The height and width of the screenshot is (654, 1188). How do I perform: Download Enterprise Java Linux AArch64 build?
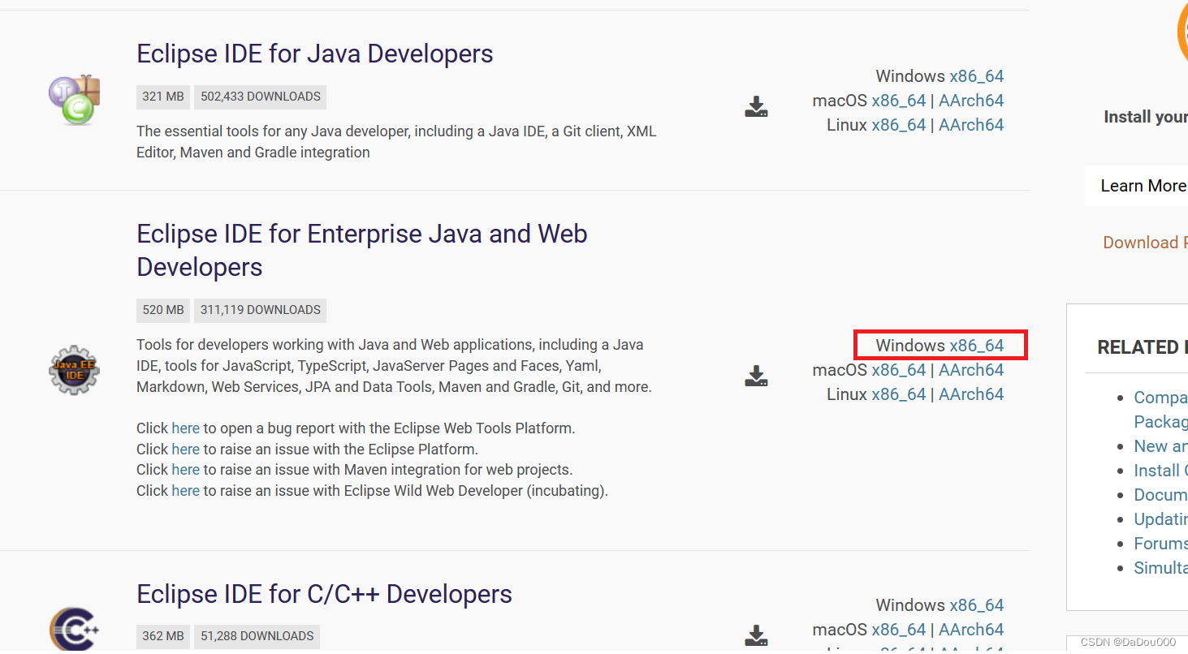pos(971,394)
